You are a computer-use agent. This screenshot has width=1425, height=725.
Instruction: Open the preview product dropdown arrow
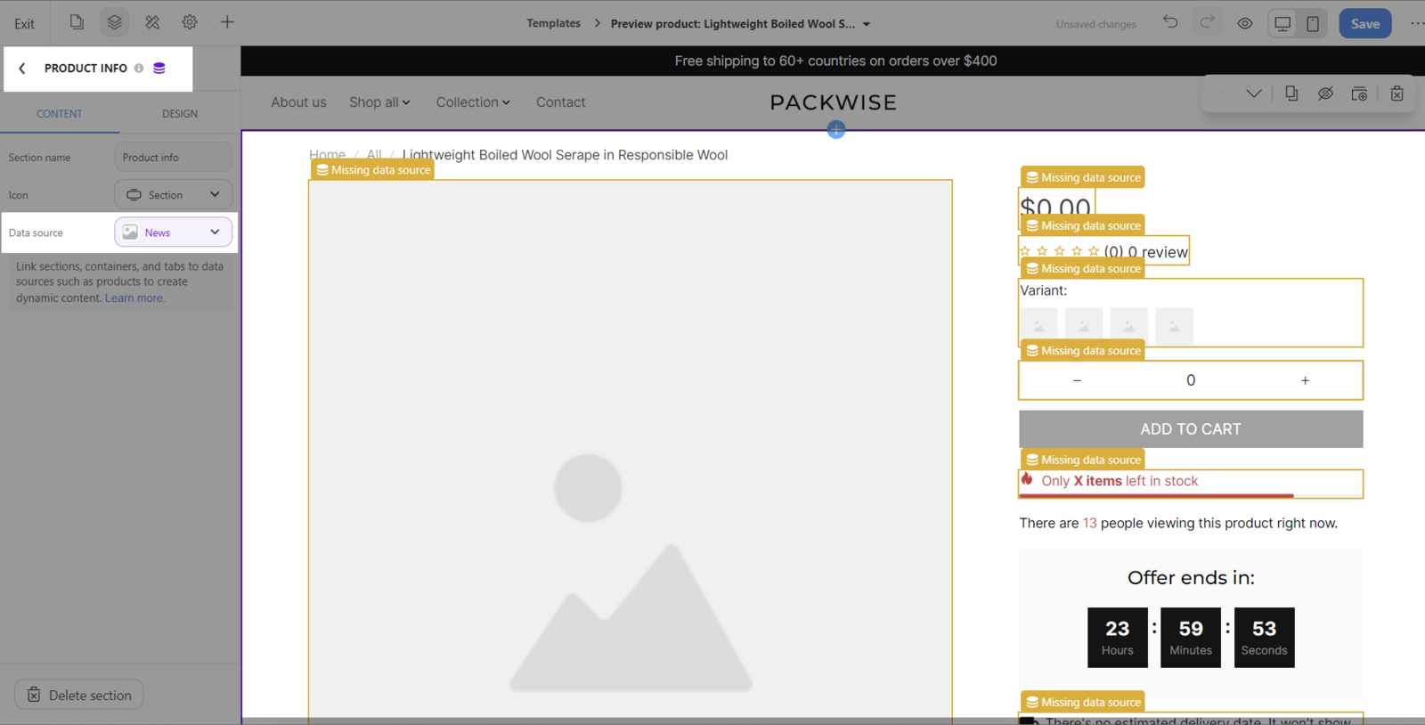867,24
